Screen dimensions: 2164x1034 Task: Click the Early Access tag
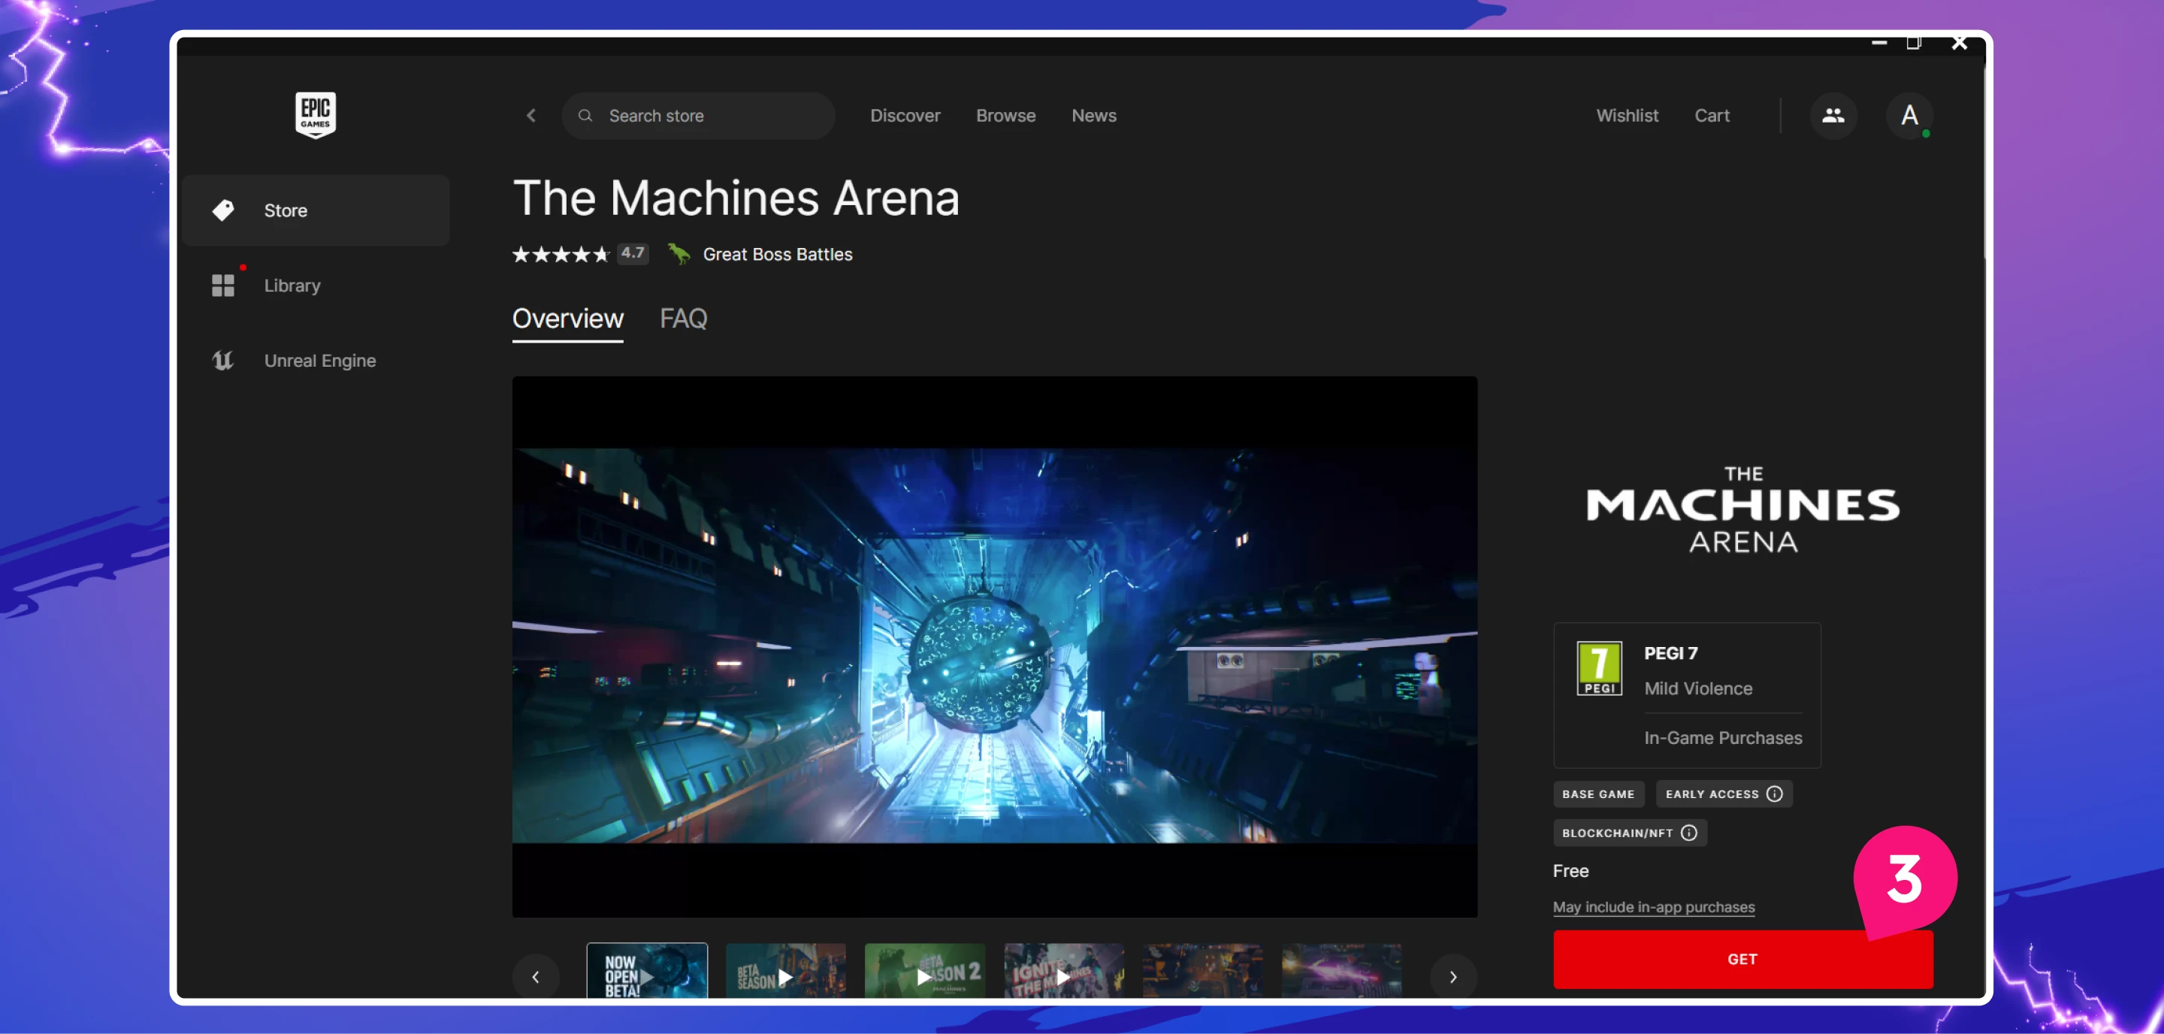click(x=1723, y=794)
